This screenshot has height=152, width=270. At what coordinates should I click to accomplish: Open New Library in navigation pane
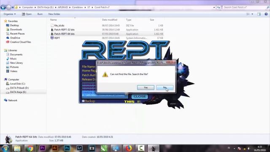[16, 63]
